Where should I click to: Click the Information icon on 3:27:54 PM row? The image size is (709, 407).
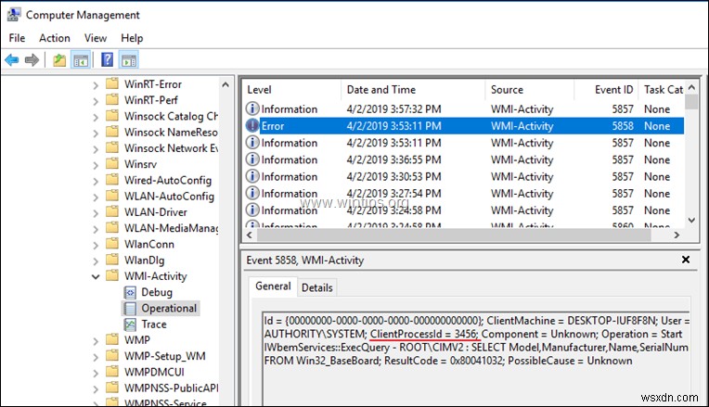252,193
